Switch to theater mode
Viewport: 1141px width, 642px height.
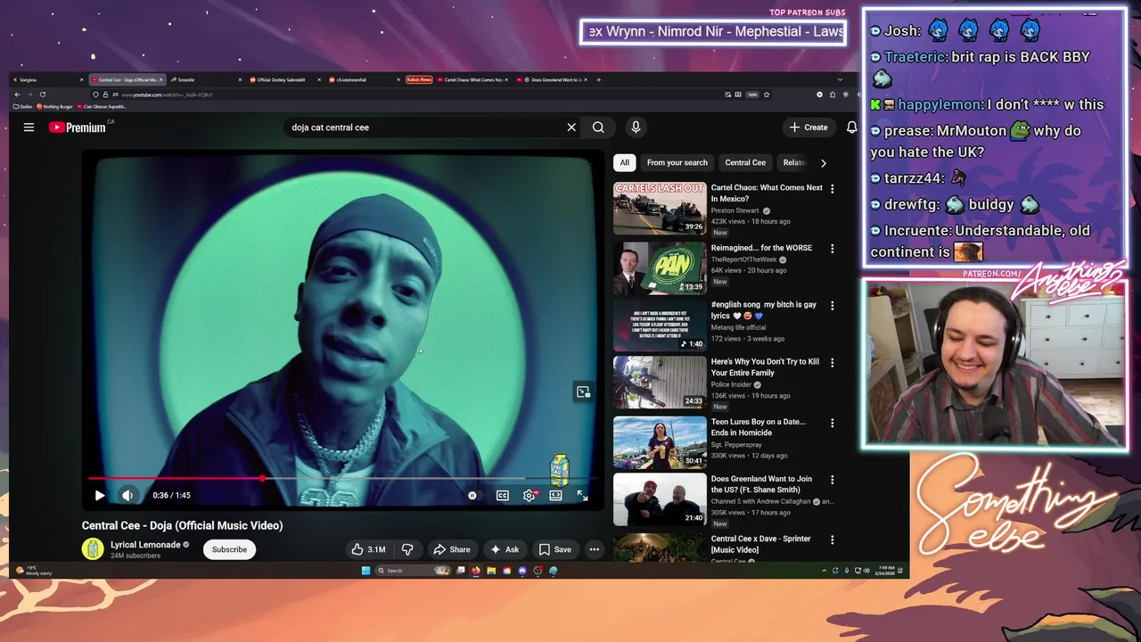(555, 495)
